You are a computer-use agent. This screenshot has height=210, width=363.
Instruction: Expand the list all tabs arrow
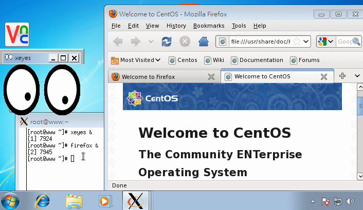[357, 76]
